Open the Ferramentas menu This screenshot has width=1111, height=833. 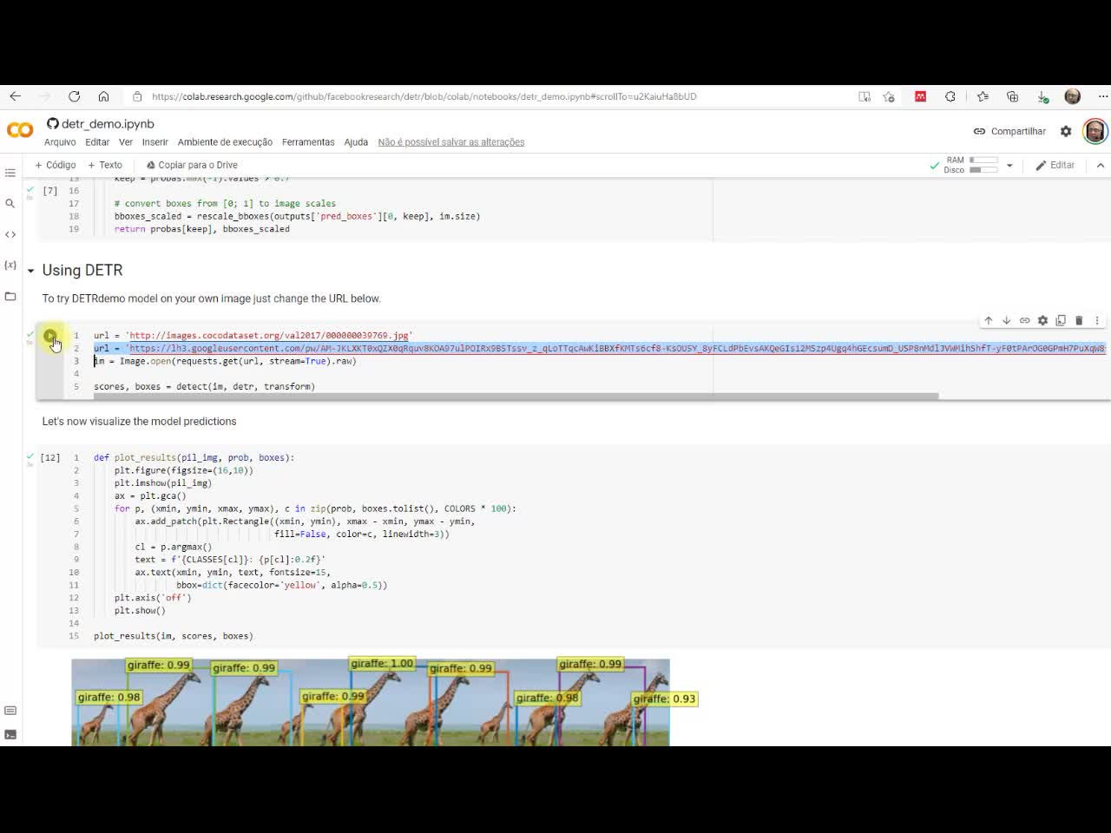pyautogui.click(x=308, y=142)
